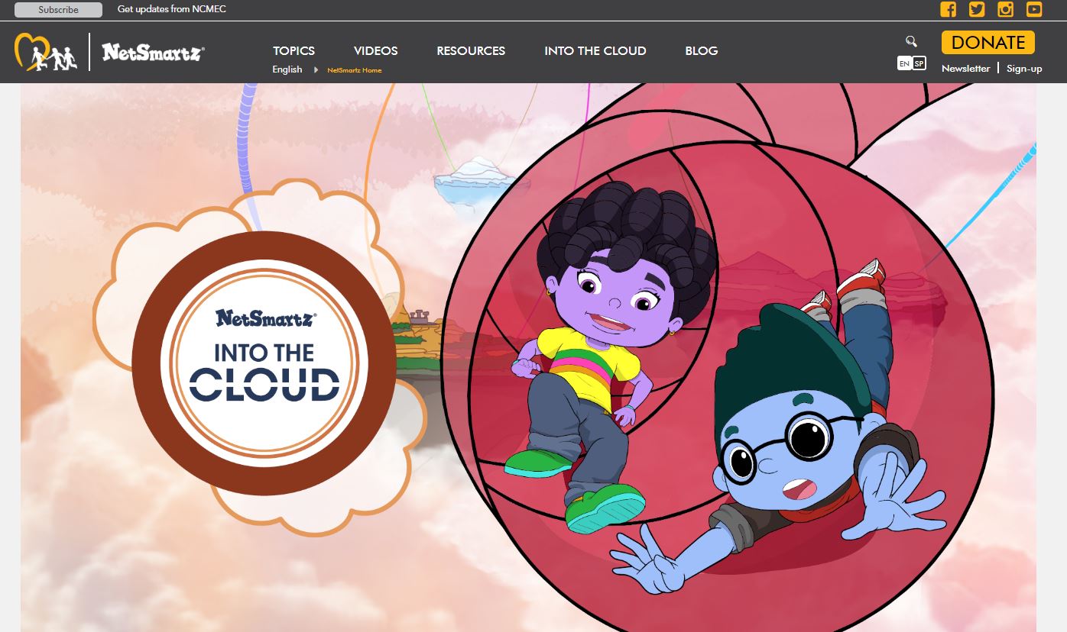The height and width of the screenshot is (632, 1067).
Task: Switch language to SP
Action: (x=919, y=63)
